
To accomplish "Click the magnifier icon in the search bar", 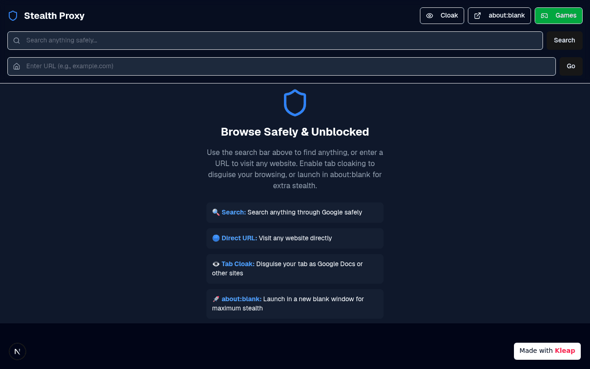I will click(17, 41).
